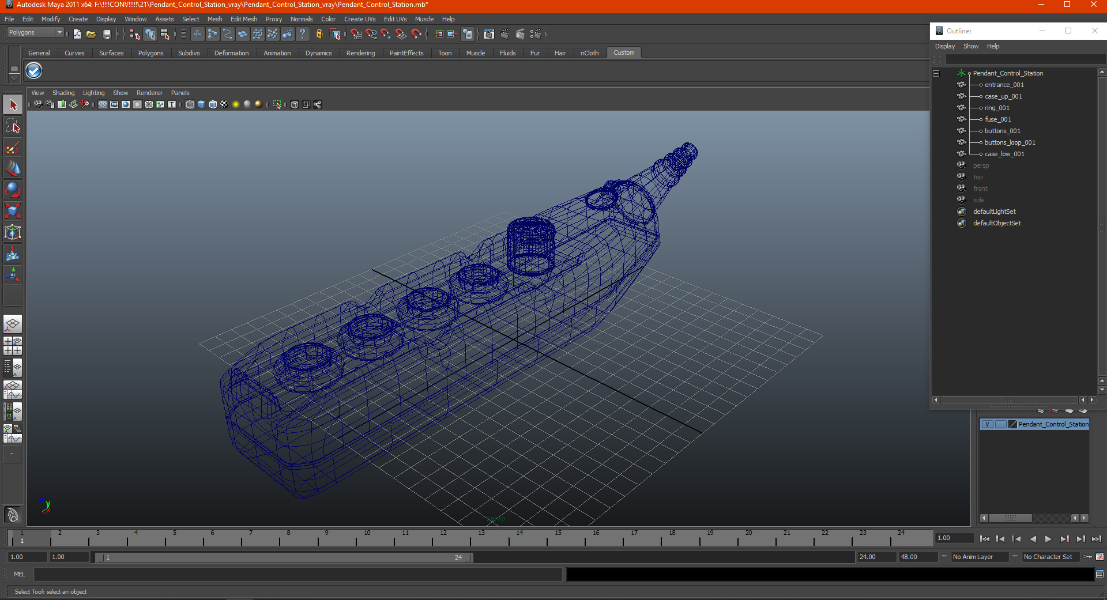Image resolution: width=1107 pixels, height=600 pixels.
Task: Play animation forwards
Action: pyautogui.click(x=1048, y=539)
